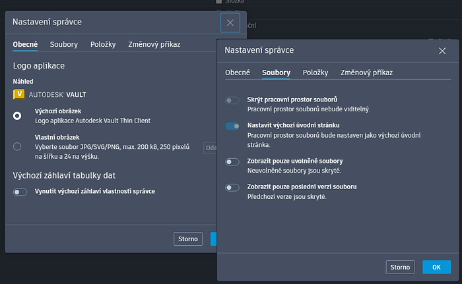Enable Skrýt pracovní prostor souborů switch
Viewport: 462px width, 284px height.
pyautogui.click(x=232, y=100)
